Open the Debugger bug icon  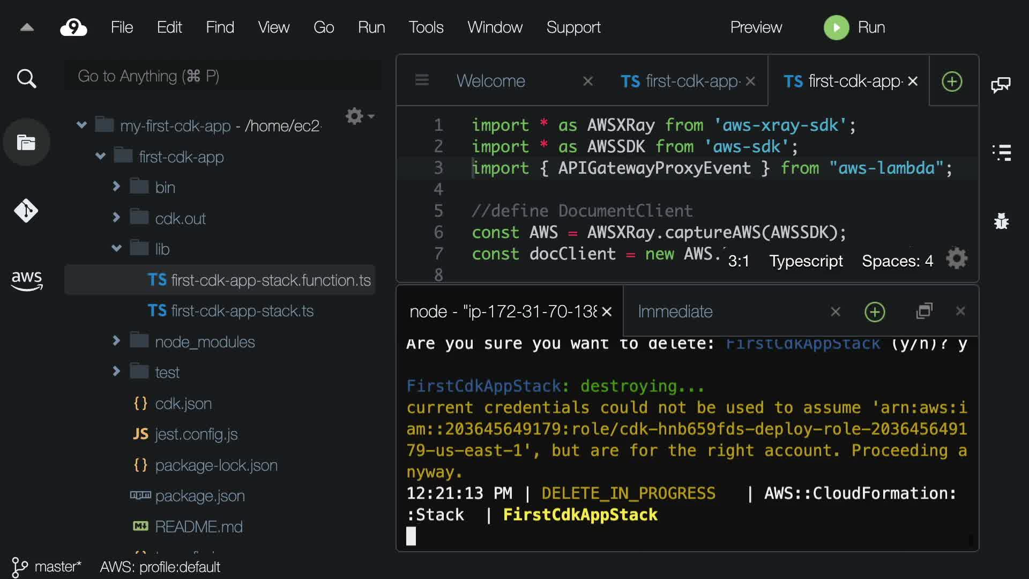(1001, 221)
